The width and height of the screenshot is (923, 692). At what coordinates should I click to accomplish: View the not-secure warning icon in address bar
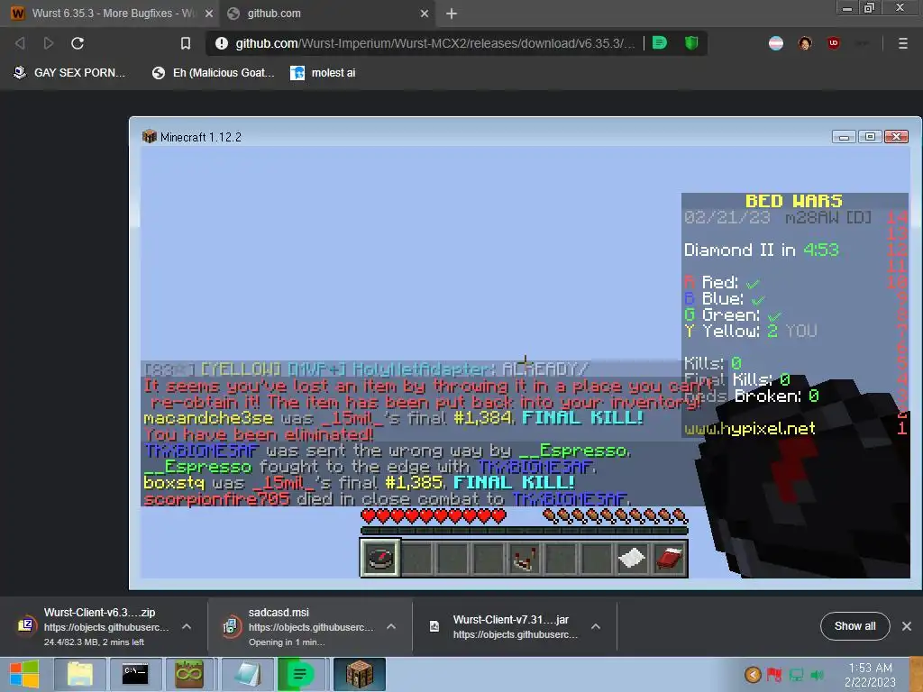click(222, 43)
